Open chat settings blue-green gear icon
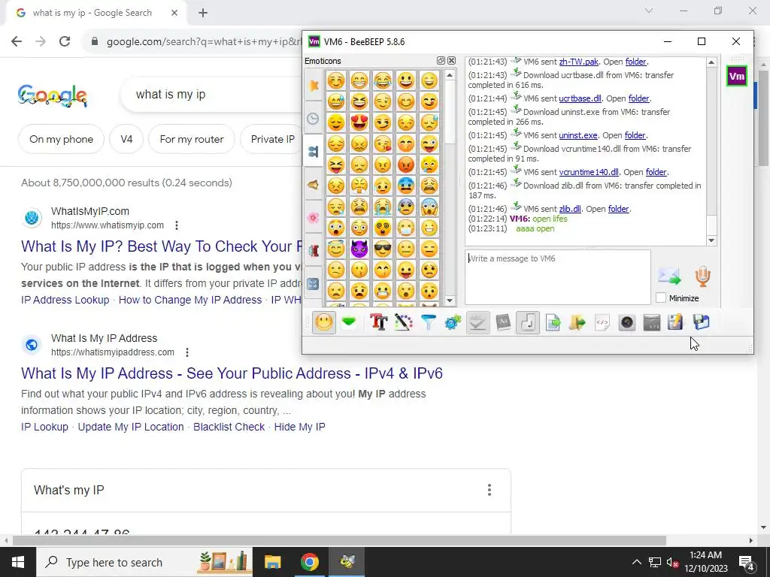770x577 pixels. pos(453,322)
